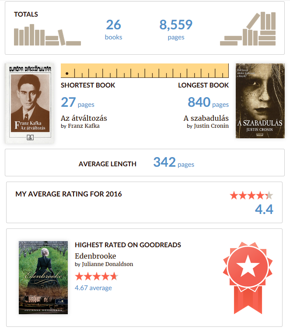
Task: Visit Julianne Donaldson author page
Action: [x=108, y=264]
